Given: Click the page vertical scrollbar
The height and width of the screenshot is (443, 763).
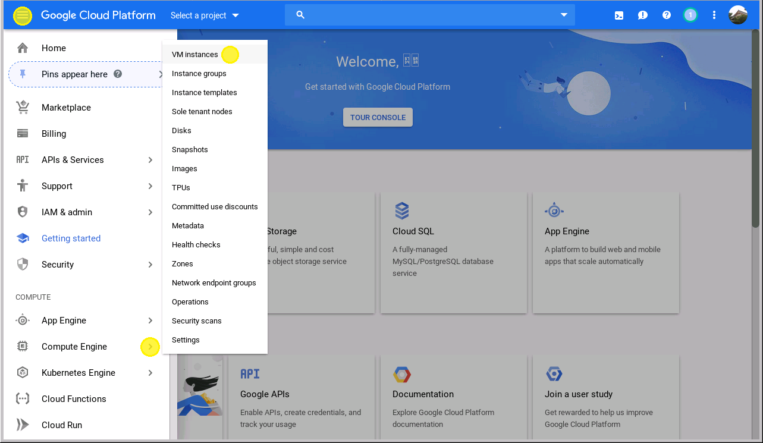Looking at the screenshot, I should [755, 128].
